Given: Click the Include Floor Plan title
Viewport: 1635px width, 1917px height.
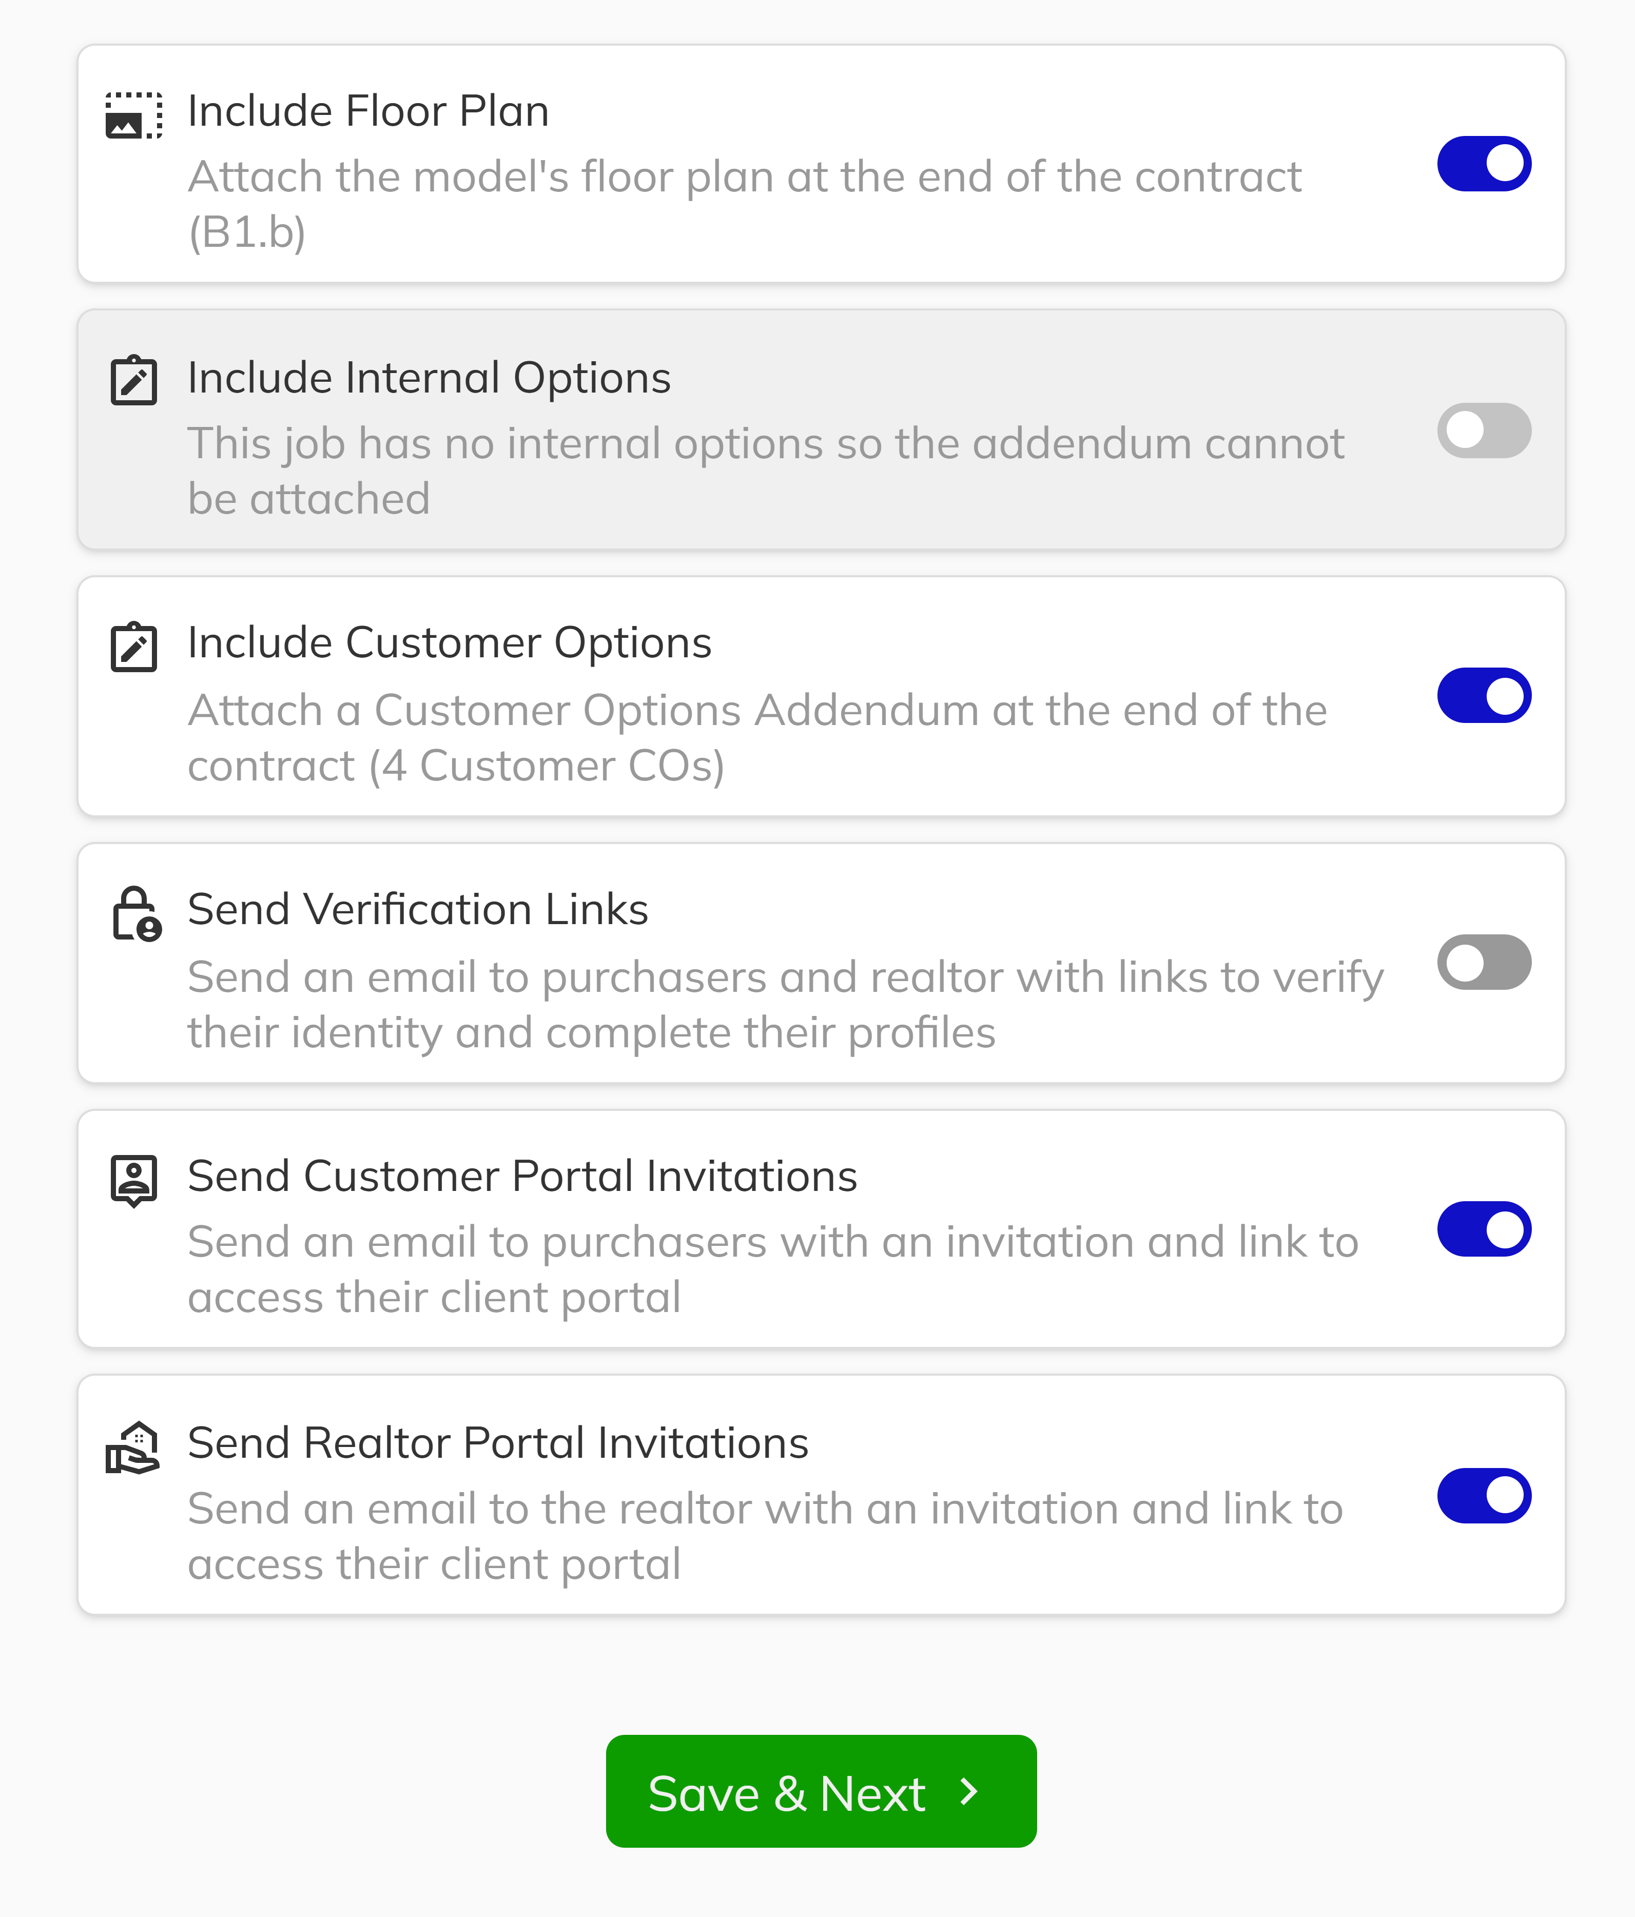Looking at the screenshot, I should [x=368, y=111].
